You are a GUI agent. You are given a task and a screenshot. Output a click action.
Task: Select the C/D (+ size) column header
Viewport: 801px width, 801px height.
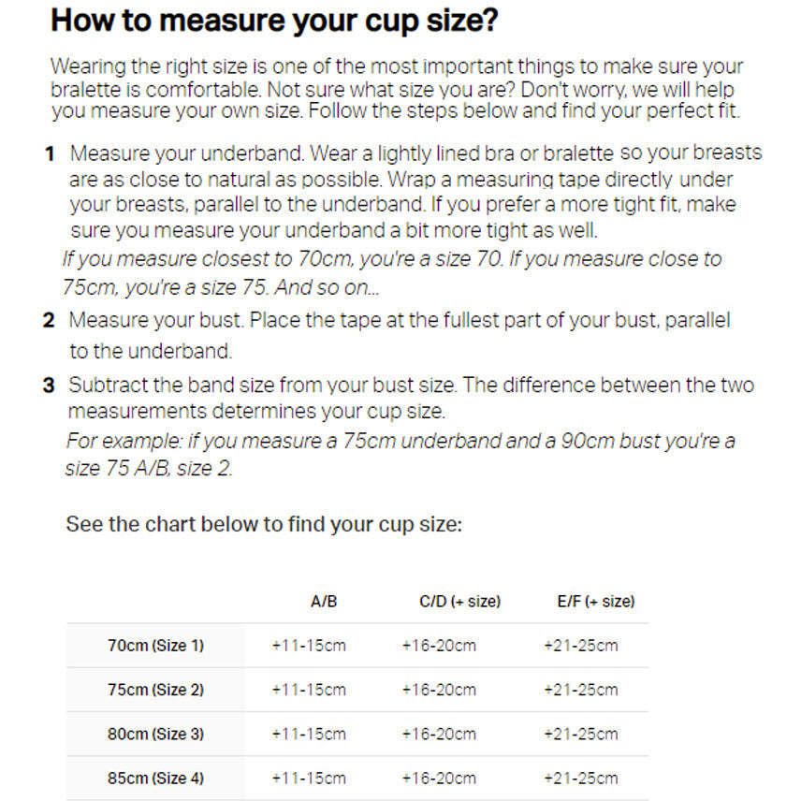(459, 602)
